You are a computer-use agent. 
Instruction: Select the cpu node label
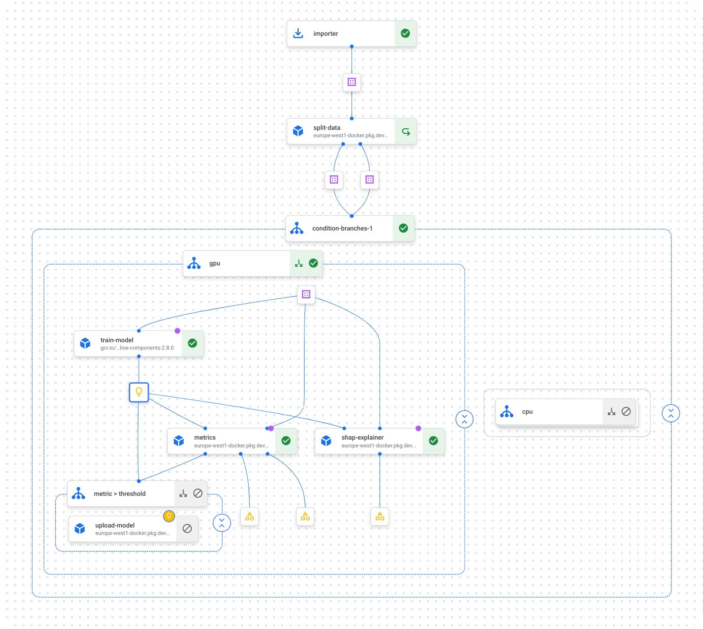[528, 412]
